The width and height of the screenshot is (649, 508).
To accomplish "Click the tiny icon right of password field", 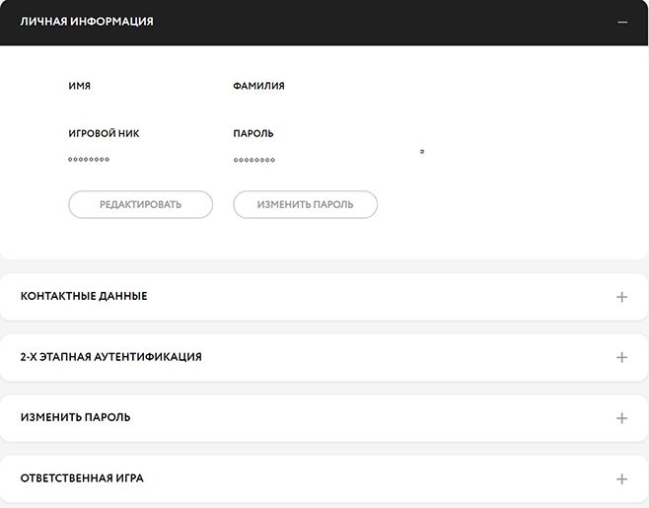I will (x=422, y=152).
